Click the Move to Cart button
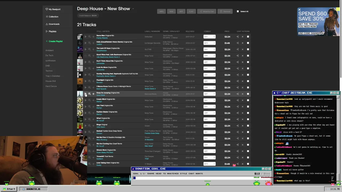 tap(207, 11)
